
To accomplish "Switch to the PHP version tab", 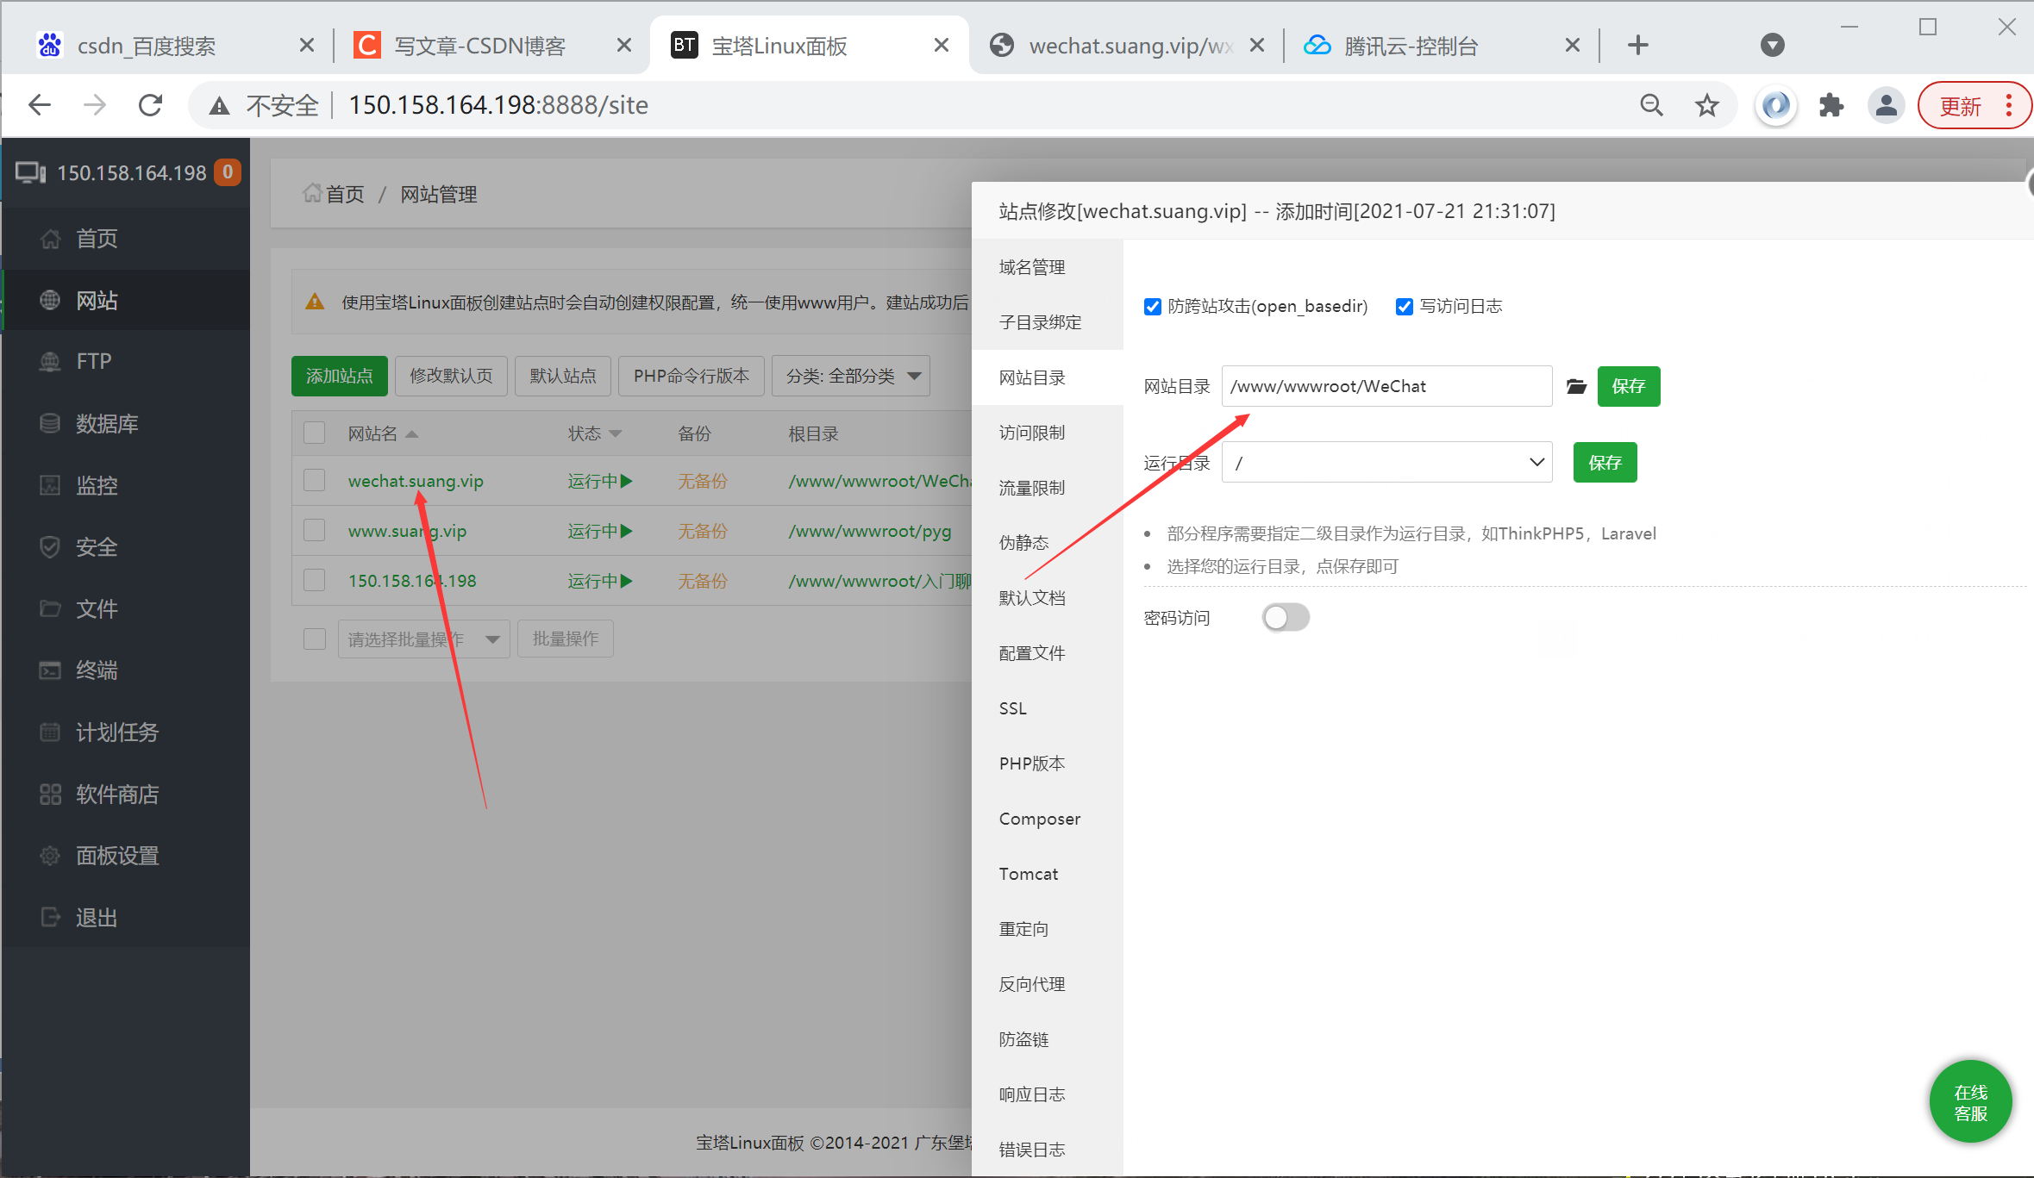I will coord(1032,764).
